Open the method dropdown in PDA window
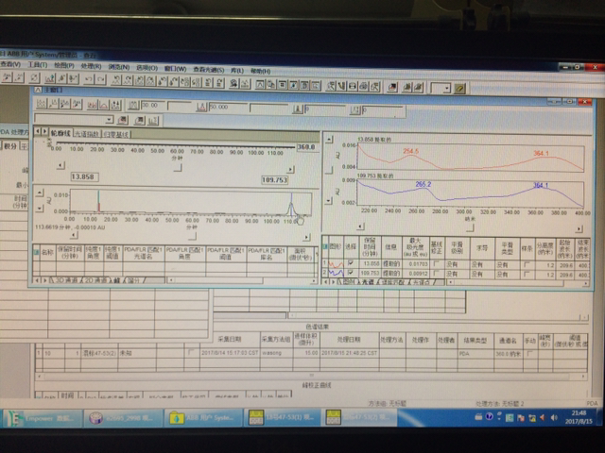 [110, 120]
